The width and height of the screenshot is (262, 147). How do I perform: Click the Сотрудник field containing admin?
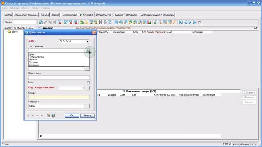[x=56, y=106]
